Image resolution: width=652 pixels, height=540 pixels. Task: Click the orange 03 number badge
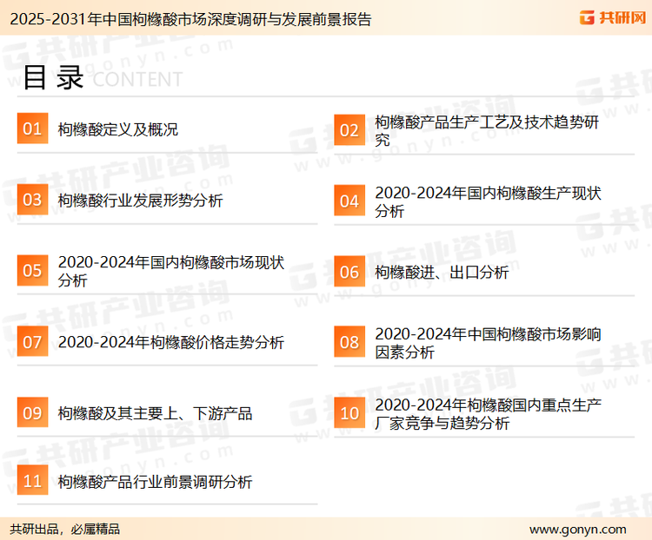[32, 200]
